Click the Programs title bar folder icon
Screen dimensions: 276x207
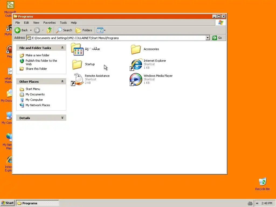(x=15, y=16)
